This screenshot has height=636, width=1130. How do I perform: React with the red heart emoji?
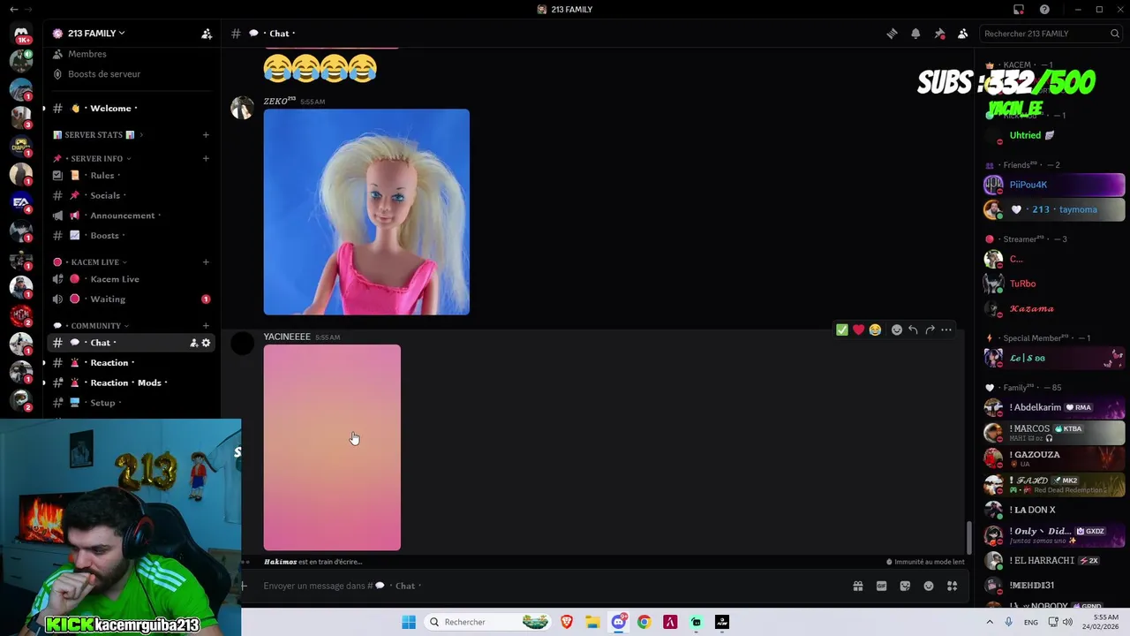tap(858, 330)
